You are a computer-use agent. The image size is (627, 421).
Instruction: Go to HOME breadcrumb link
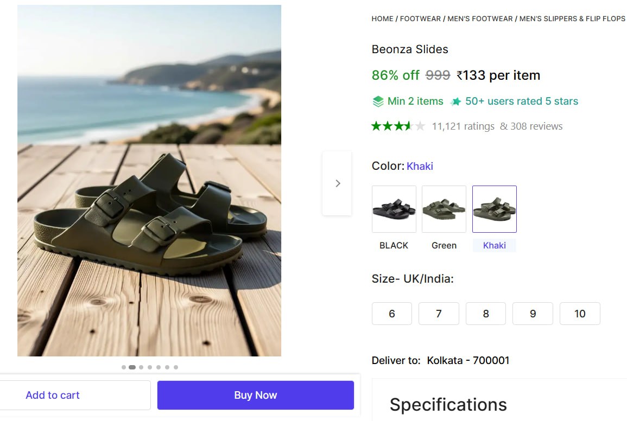382,19
